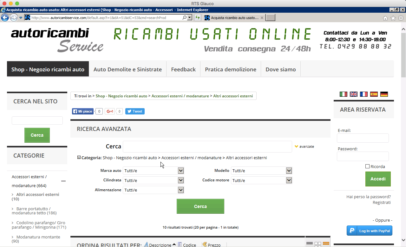Switch site language to French flag
The height and width of the screenshot is (247, 406).
364,94
